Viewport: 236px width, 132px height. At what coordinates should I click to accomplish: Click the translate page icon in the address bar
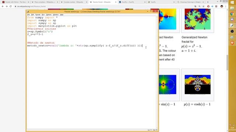pyautogui.click(x=195, y=7)
